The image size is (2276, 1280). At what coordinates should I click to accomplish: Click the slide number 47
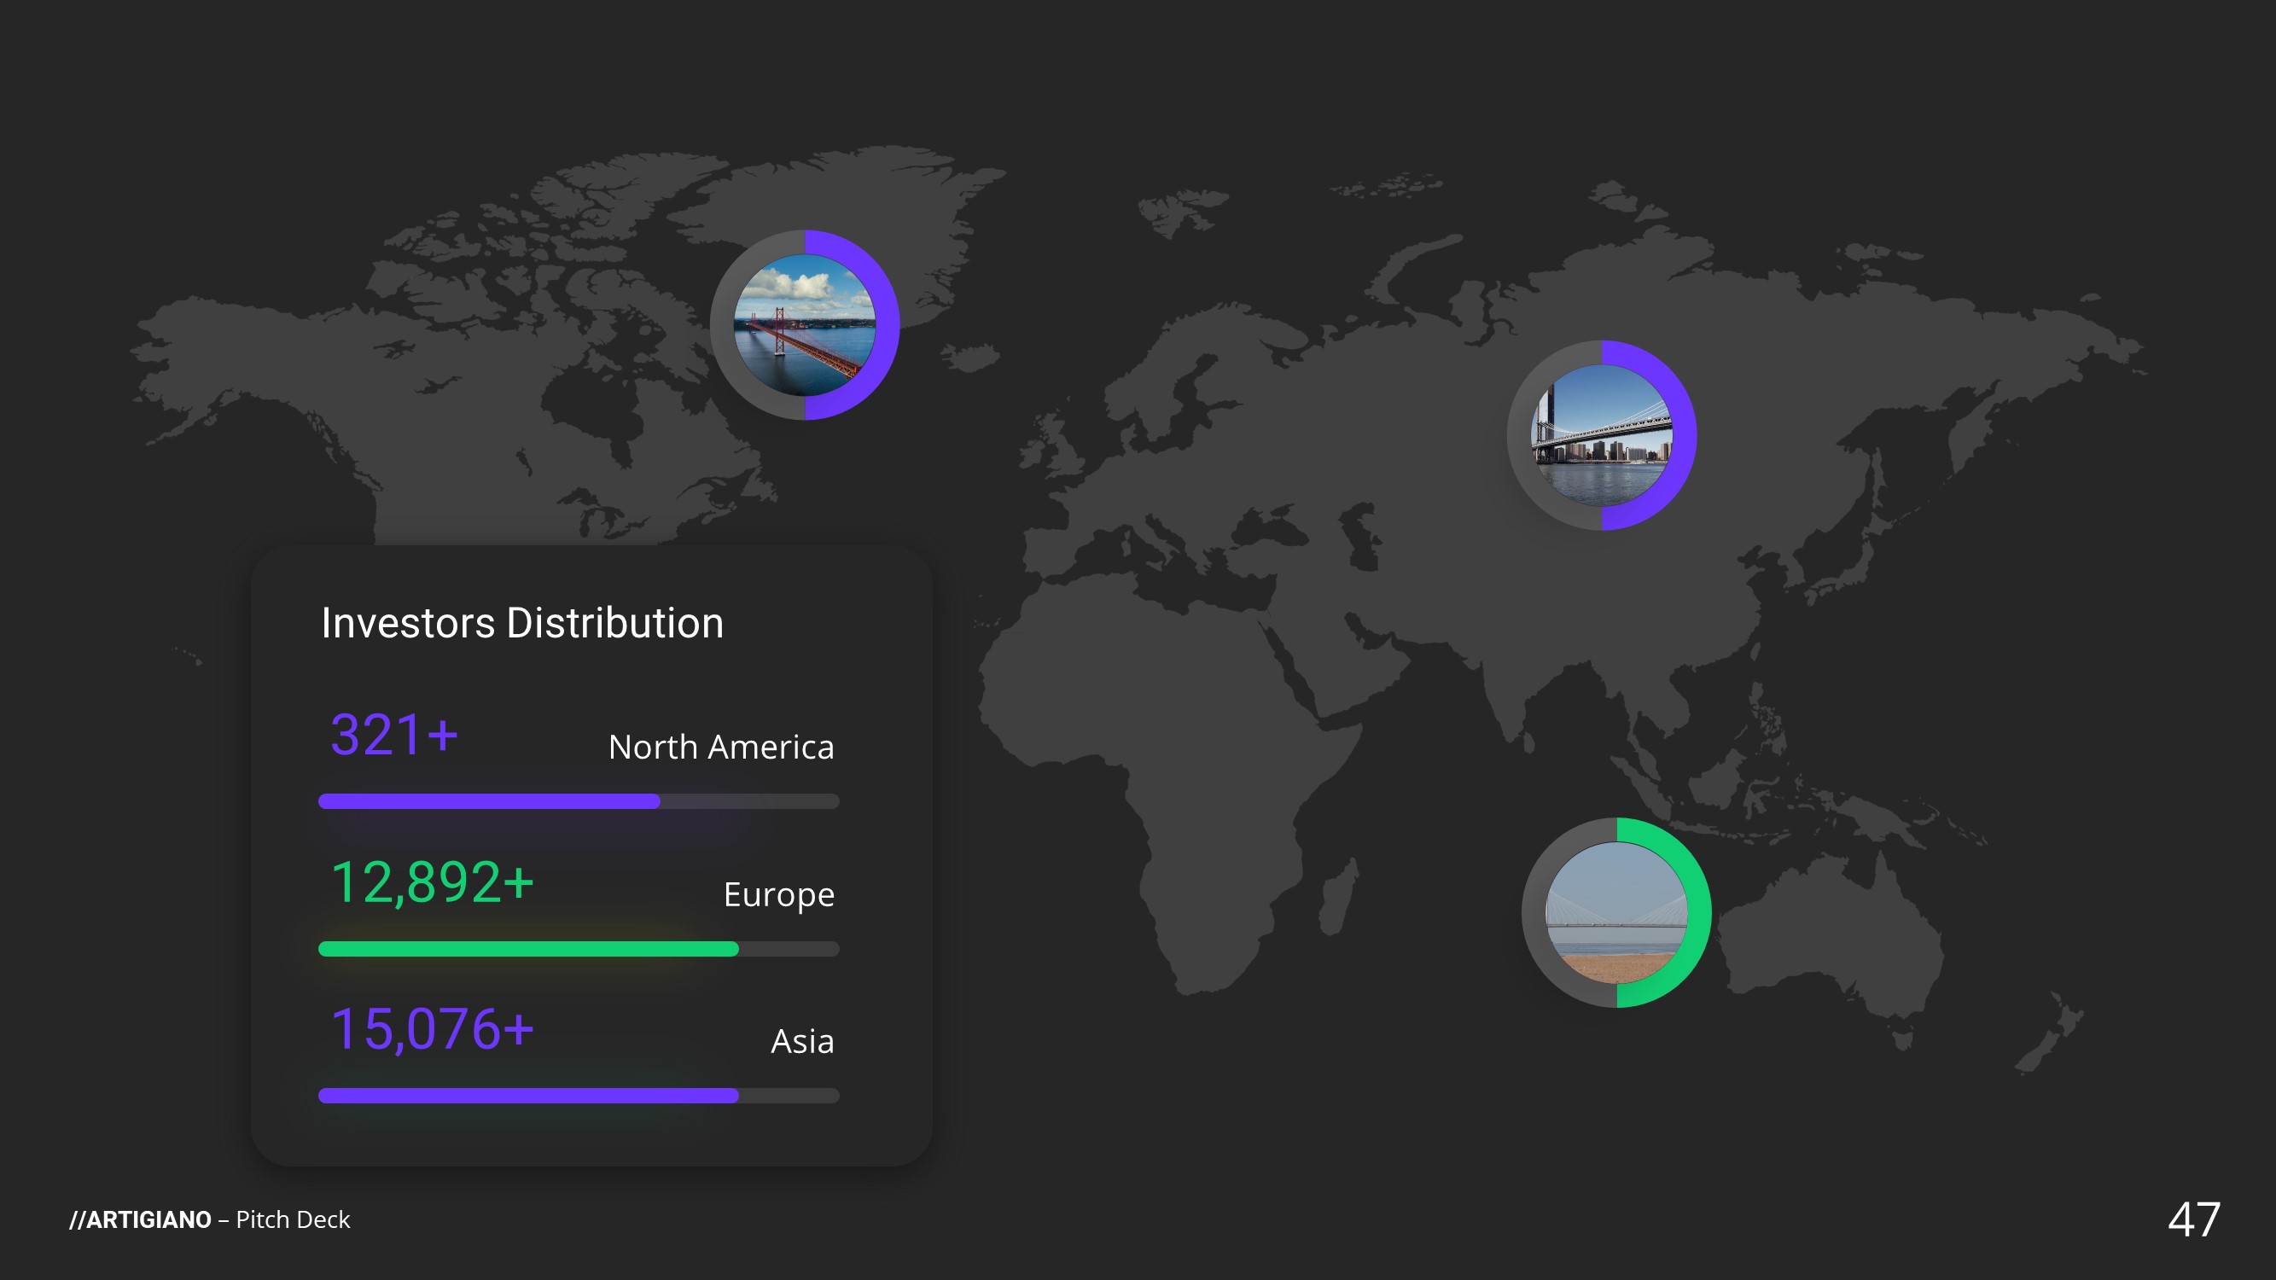click(x=2193, y=1220)
